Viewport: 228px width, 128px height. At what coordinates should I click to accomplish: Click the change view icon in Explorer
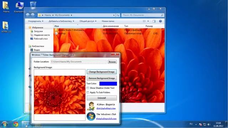point(144,21)
